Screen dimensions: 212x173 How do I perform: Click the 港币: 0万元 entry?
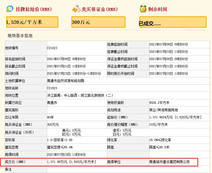click(122, 130)
